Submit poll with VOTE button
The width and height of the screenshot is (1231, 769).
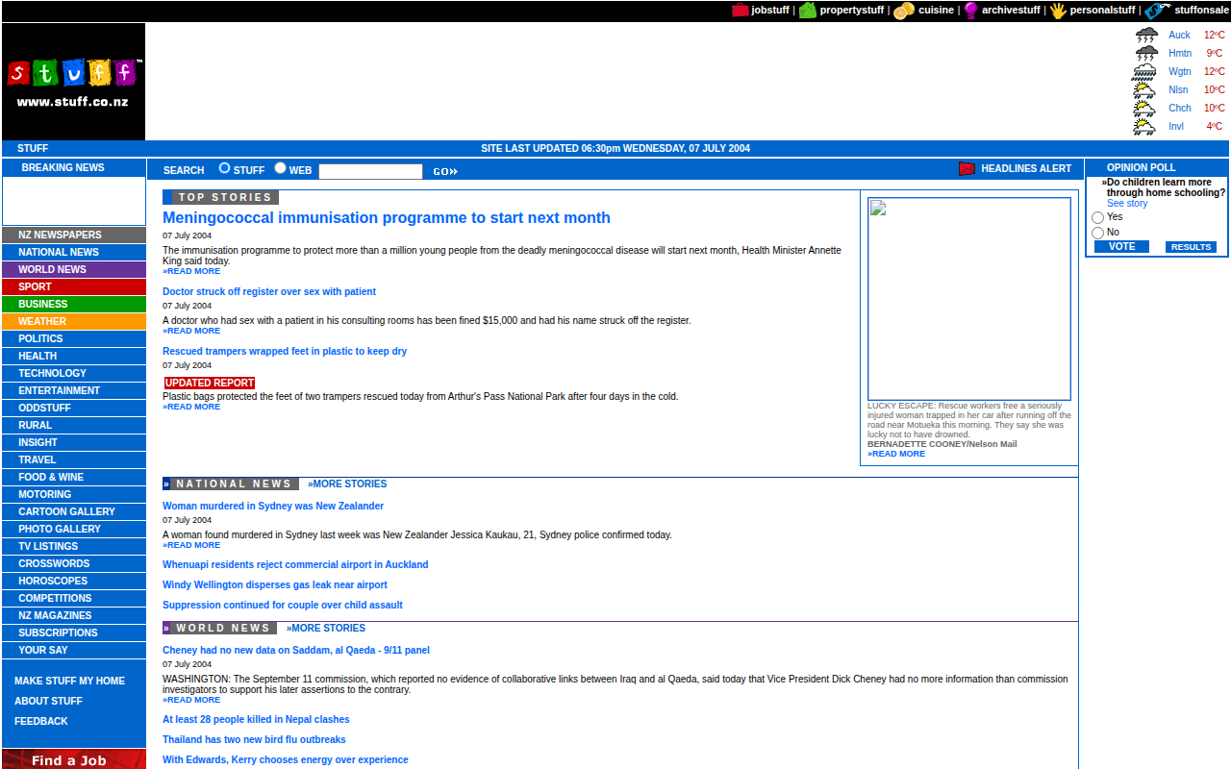point(1121,247)
